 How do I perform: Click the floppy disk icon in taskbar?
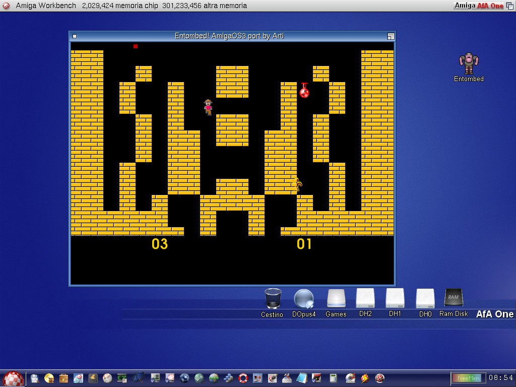point(35,378)
